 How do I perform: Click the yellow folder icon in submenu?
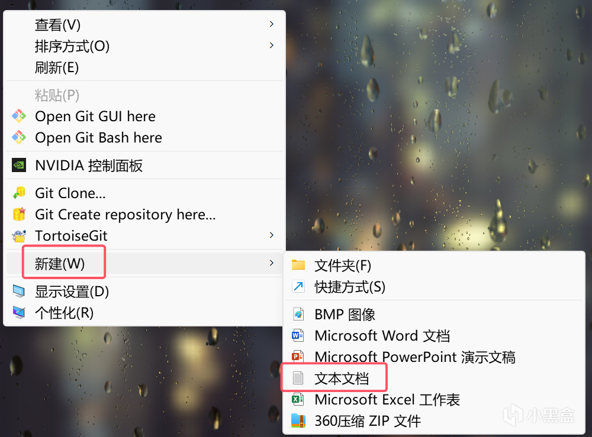tap(298, 265)
